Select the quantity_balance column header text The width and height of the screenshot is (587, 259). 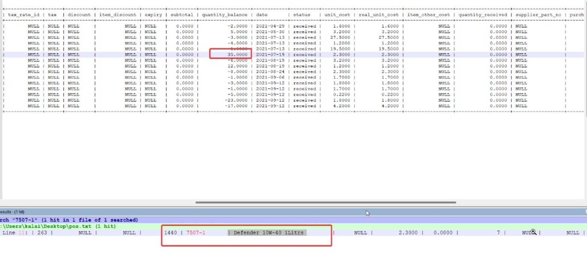tap(225, 15)
